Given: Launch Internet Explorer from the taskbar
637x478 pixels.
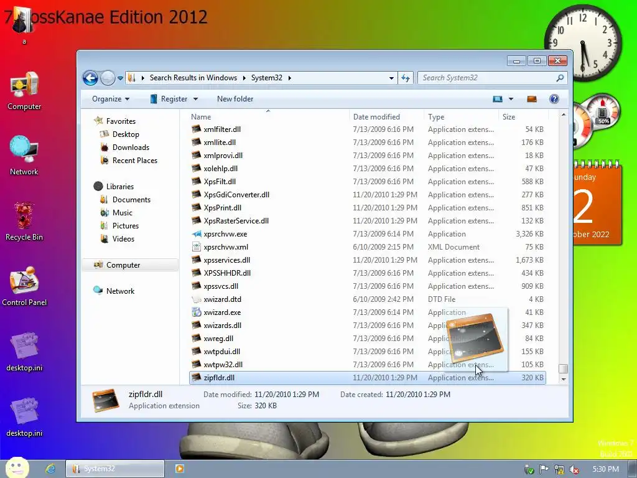Looking at the screenshot, I should tap(50, 469).
